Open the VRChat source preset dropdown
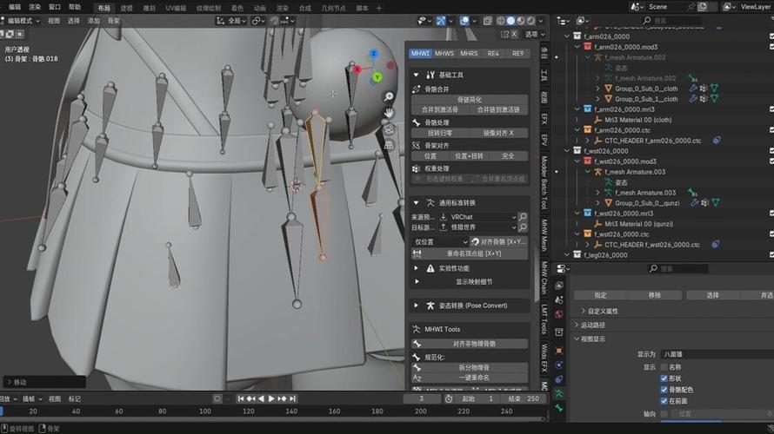The image size is (774, 434). pyautogui.click(x=477, y=217)
